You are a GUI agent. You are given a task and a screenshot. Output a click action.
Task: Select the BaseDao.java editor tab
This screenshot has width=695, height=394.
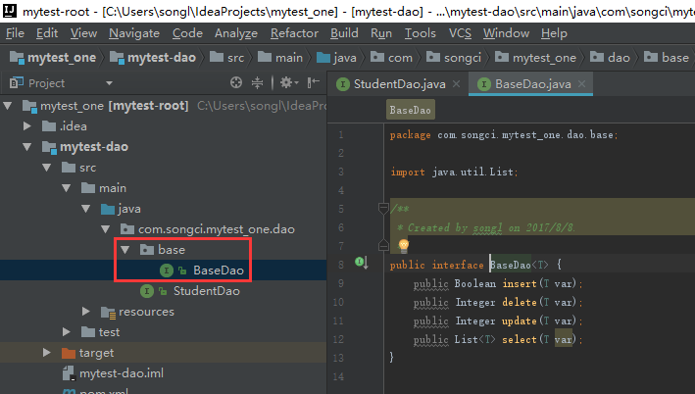[532, 84]
